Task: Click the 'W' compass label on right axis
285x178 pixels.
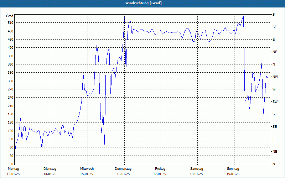Action: point(274,89)
